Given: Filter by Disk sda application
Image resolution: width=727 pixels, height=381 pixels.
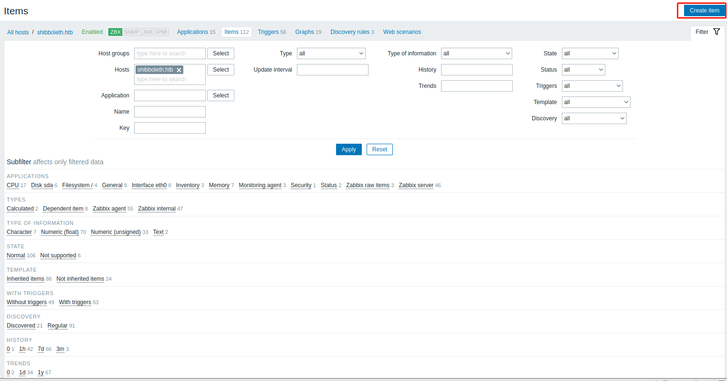Looking at the screenshot, I should 42,185.
